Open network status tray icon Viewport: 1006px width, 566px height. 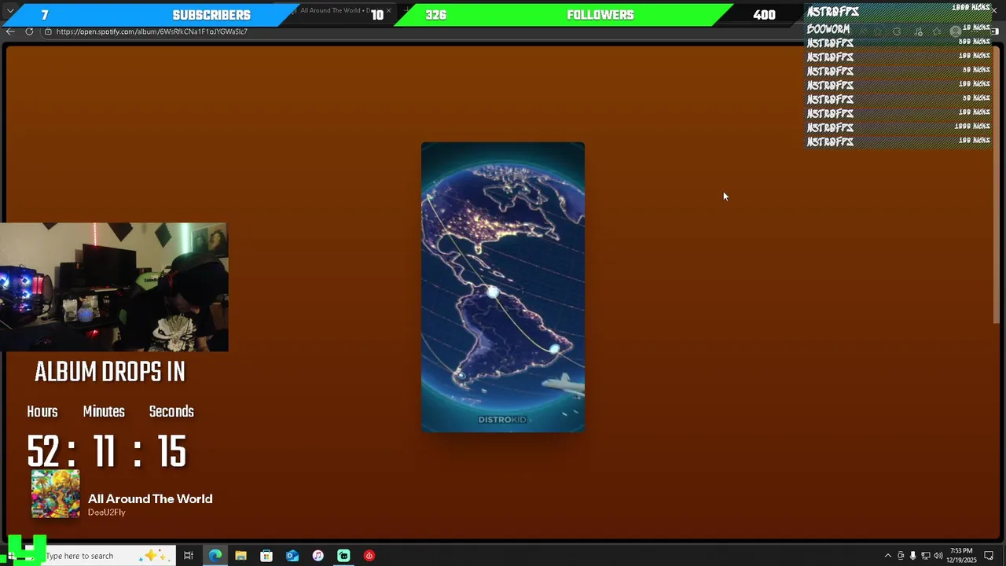925,556
